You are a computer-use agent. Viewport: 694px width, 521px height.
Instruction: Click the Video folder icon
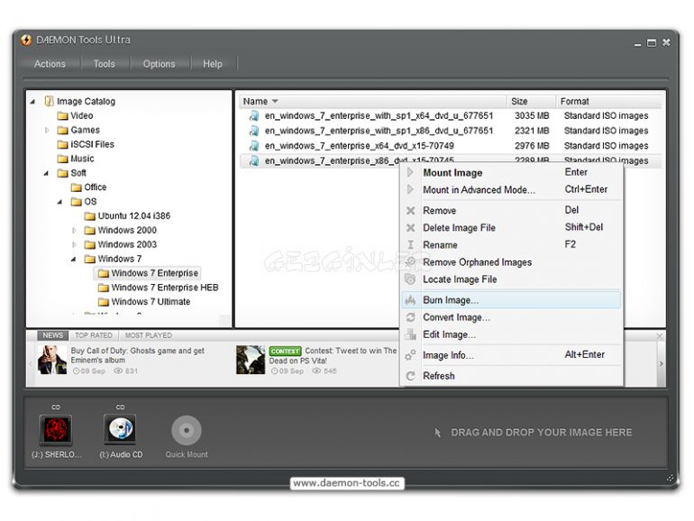[62, 116]
